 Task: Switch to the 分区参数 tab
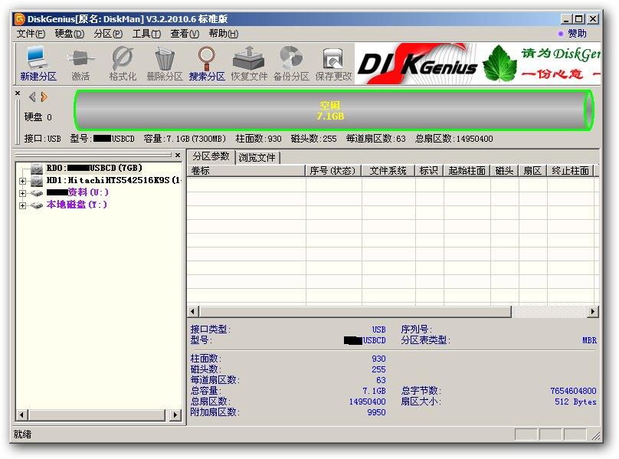point(211,156)
